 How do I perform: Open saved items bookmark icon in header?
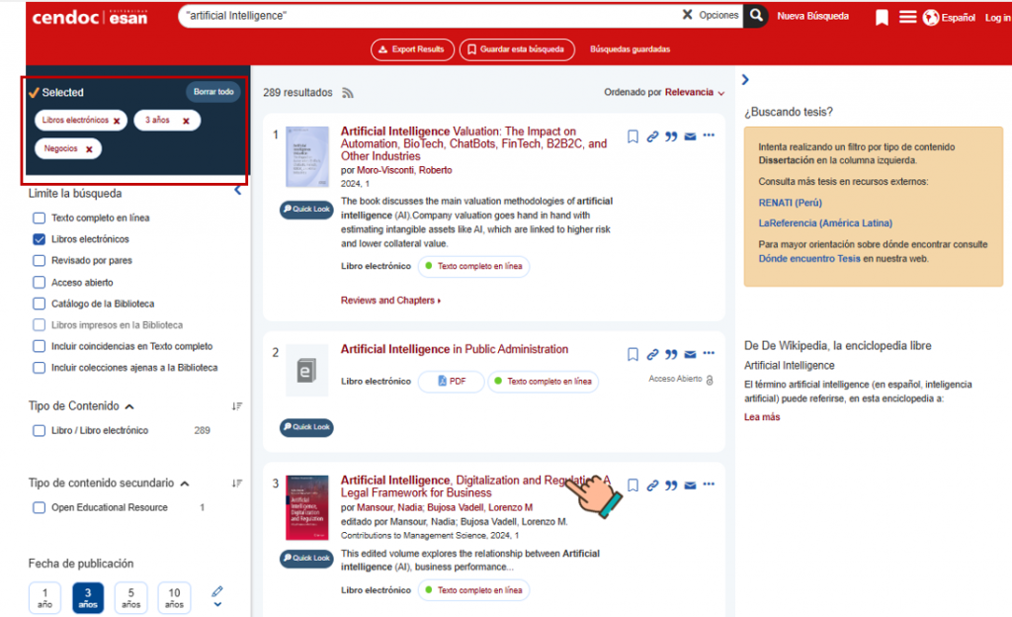pyautogui.click(x=882, y=18)
